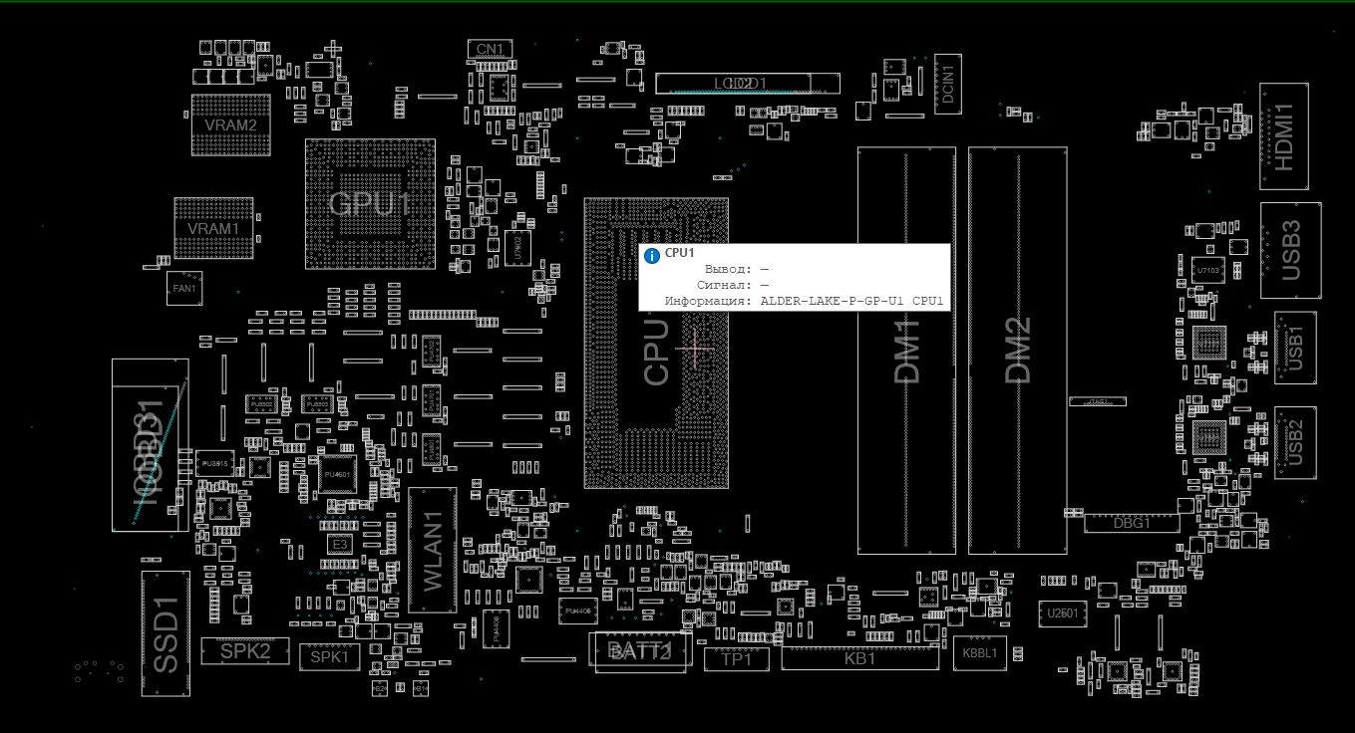
Task: Select the WLAN1 card slot
Action: (432, 550)
